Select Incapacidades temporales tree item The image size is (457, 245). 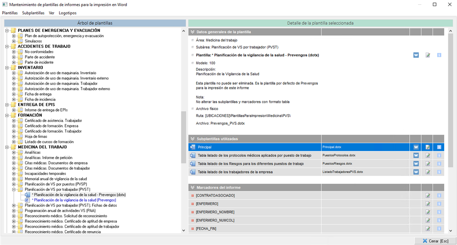click(45, 174)
